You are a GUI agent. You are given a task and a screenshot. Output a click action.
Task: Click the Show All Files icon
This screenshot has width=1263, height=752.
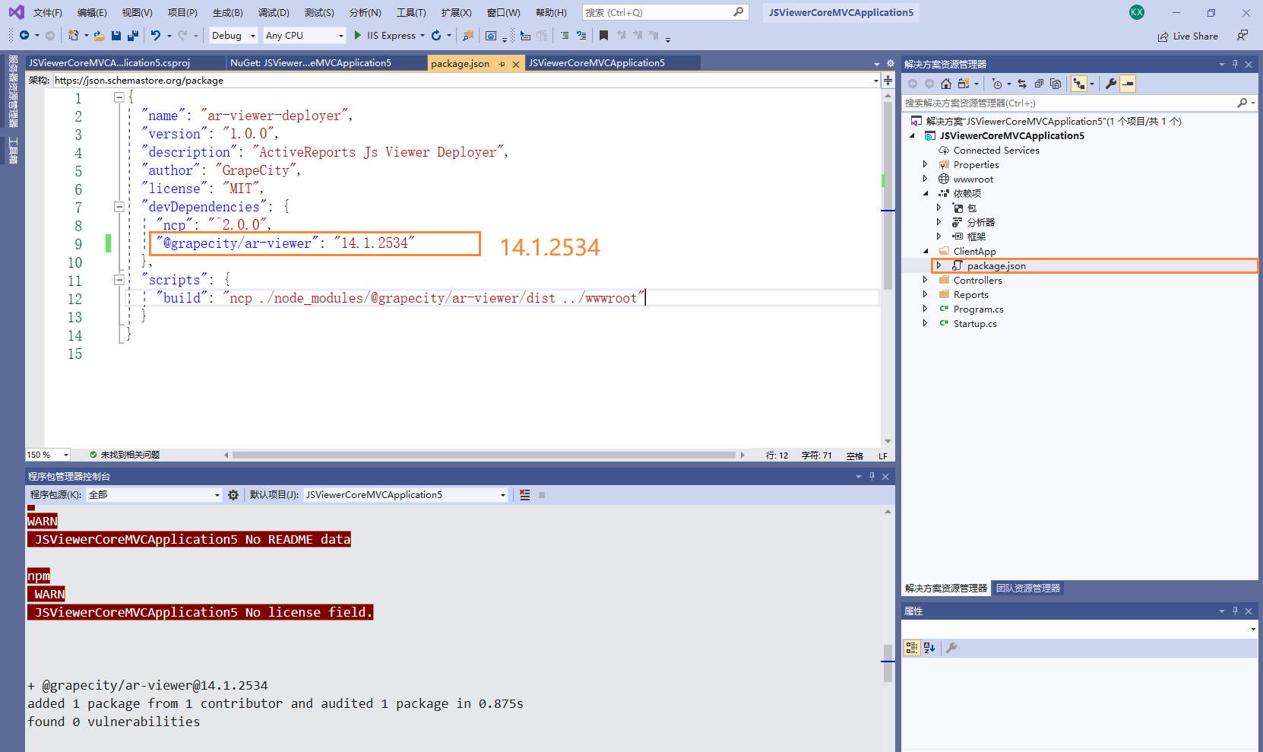pos(1056,84)
